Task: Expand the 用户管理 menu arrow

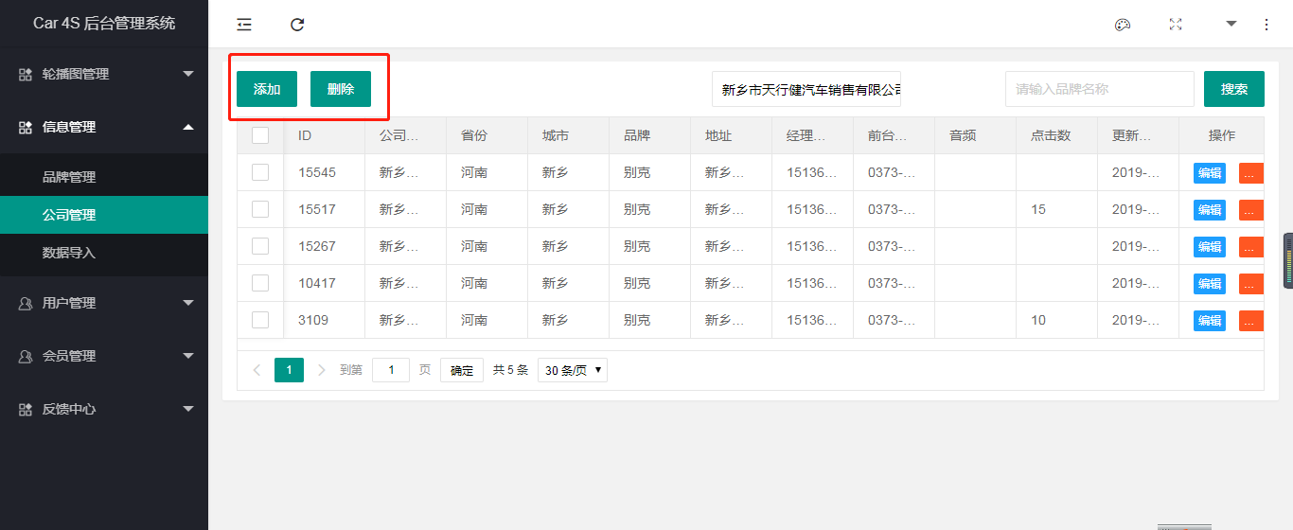Action: coord(188,303)
